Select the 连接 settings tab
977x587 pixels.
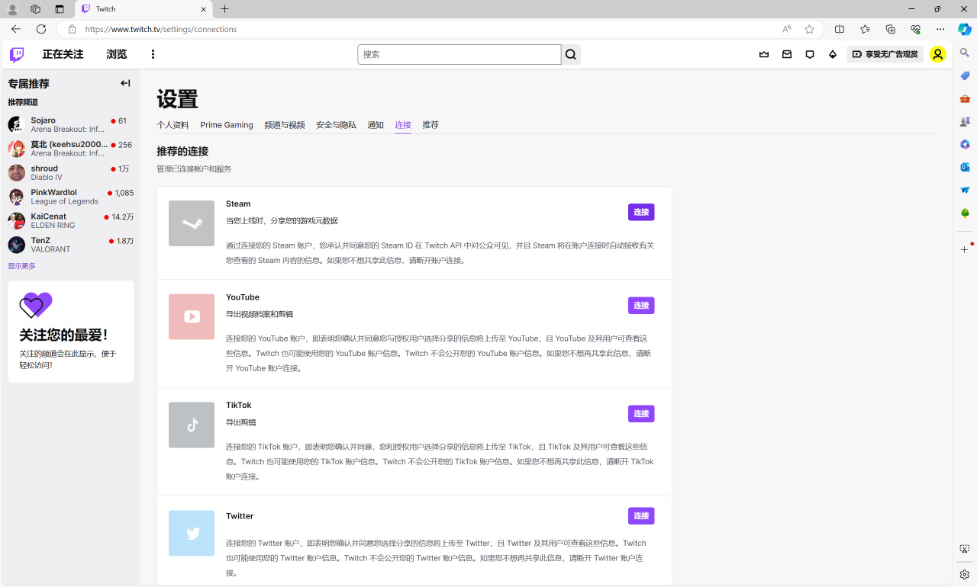coord(403,125)
